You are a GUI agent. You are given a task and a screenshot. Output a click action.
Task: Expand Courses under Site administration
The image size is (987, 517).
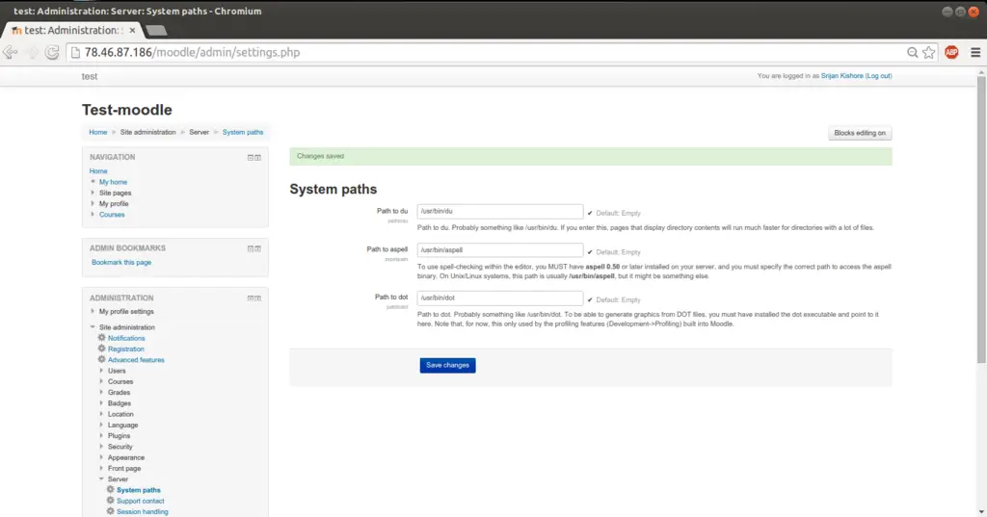[101, 381]
